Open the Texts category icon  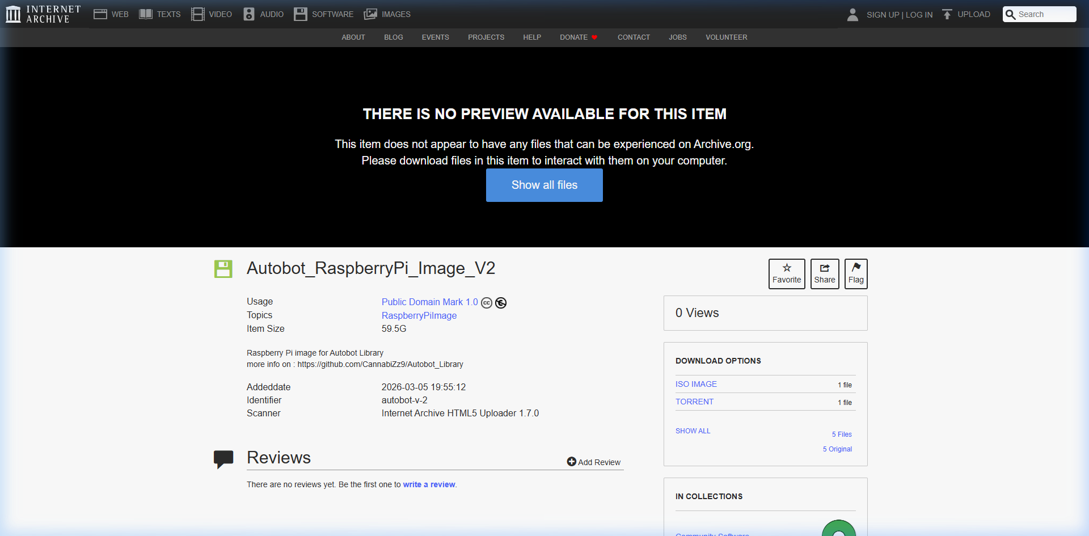point(146,14)
